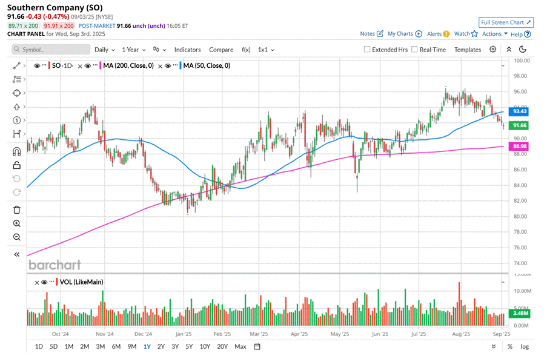
Task: Select the arrow marker tool
Action: [16, 107]
